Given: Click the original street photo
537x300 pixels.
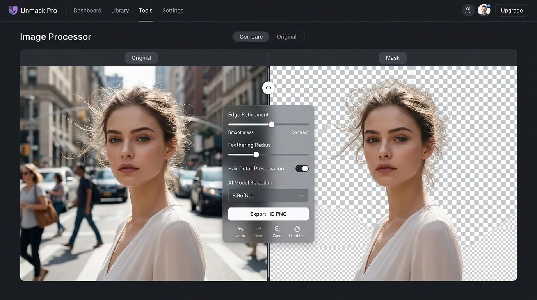Looking at the screenshot, I should [144, 173].
